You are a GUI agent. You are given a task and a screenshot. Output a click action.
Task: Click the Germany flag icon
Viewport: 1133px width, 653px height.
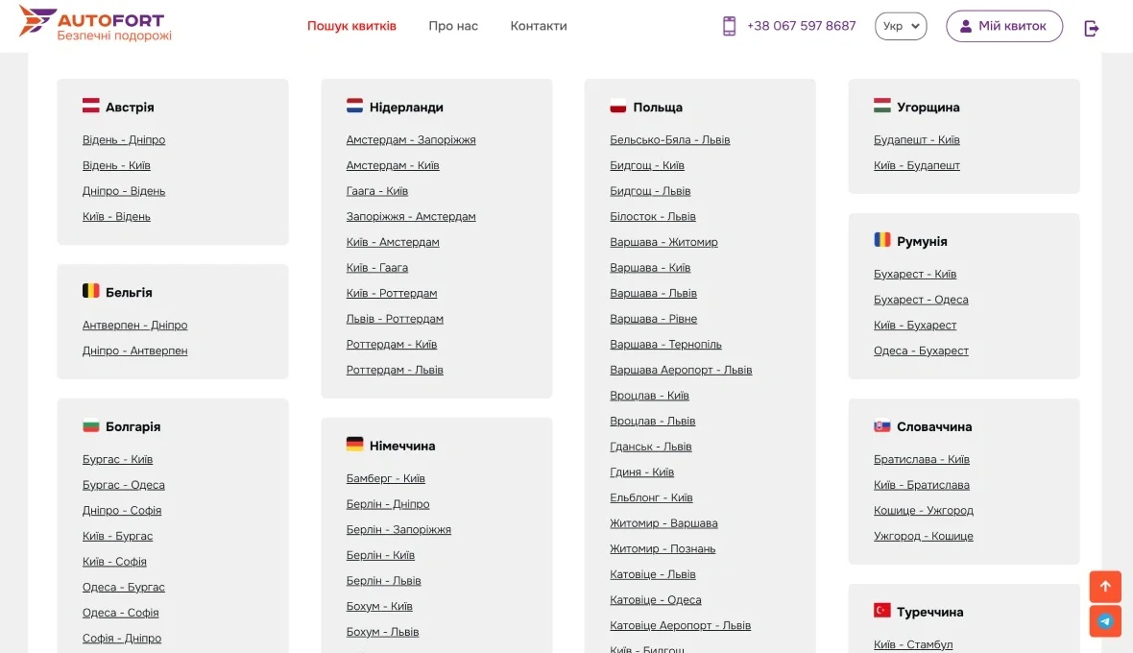355,445
